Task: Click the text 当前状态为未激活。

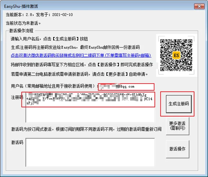Action: point(23,23)
